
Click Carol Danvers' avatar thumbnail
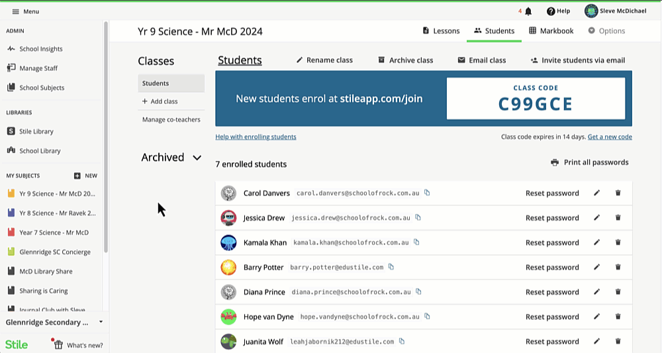(x=228, y=193)
